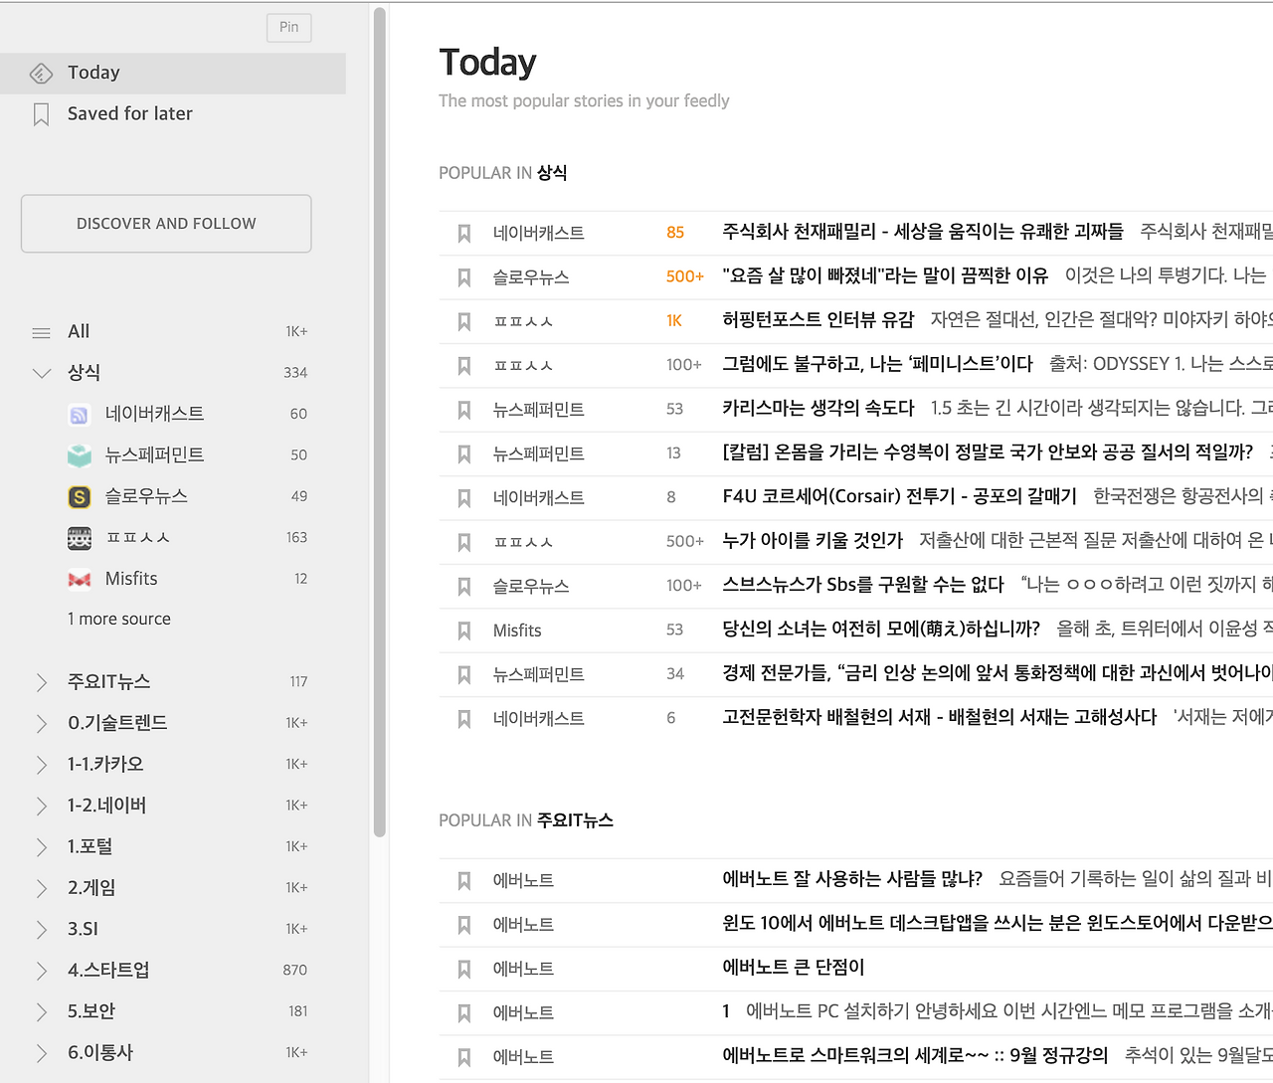Click bookmark icon for 주식회사 천재패밀리 article
Screen dimensions: 1273x1083
(x=463, y=233)
